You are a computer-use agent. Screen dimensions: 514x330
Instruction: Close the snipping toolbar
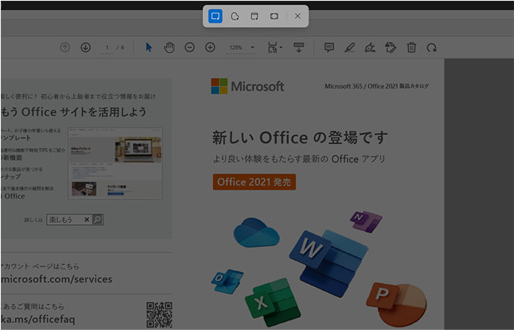click(297, 16)
